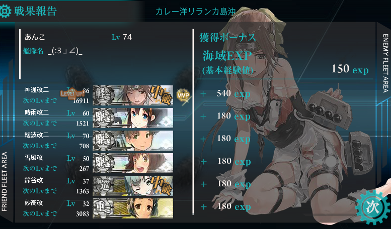The height and width of the screenshot is (229, 391).
Task: Open the FRIEND FLEET AREA side tab
Action: coord(4,182)
